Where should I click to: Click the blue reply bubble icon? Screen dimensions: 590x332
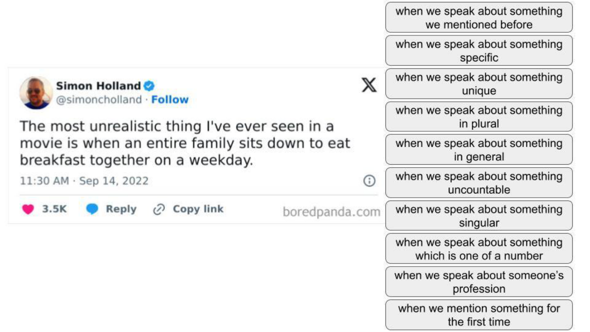coord(92,209)
